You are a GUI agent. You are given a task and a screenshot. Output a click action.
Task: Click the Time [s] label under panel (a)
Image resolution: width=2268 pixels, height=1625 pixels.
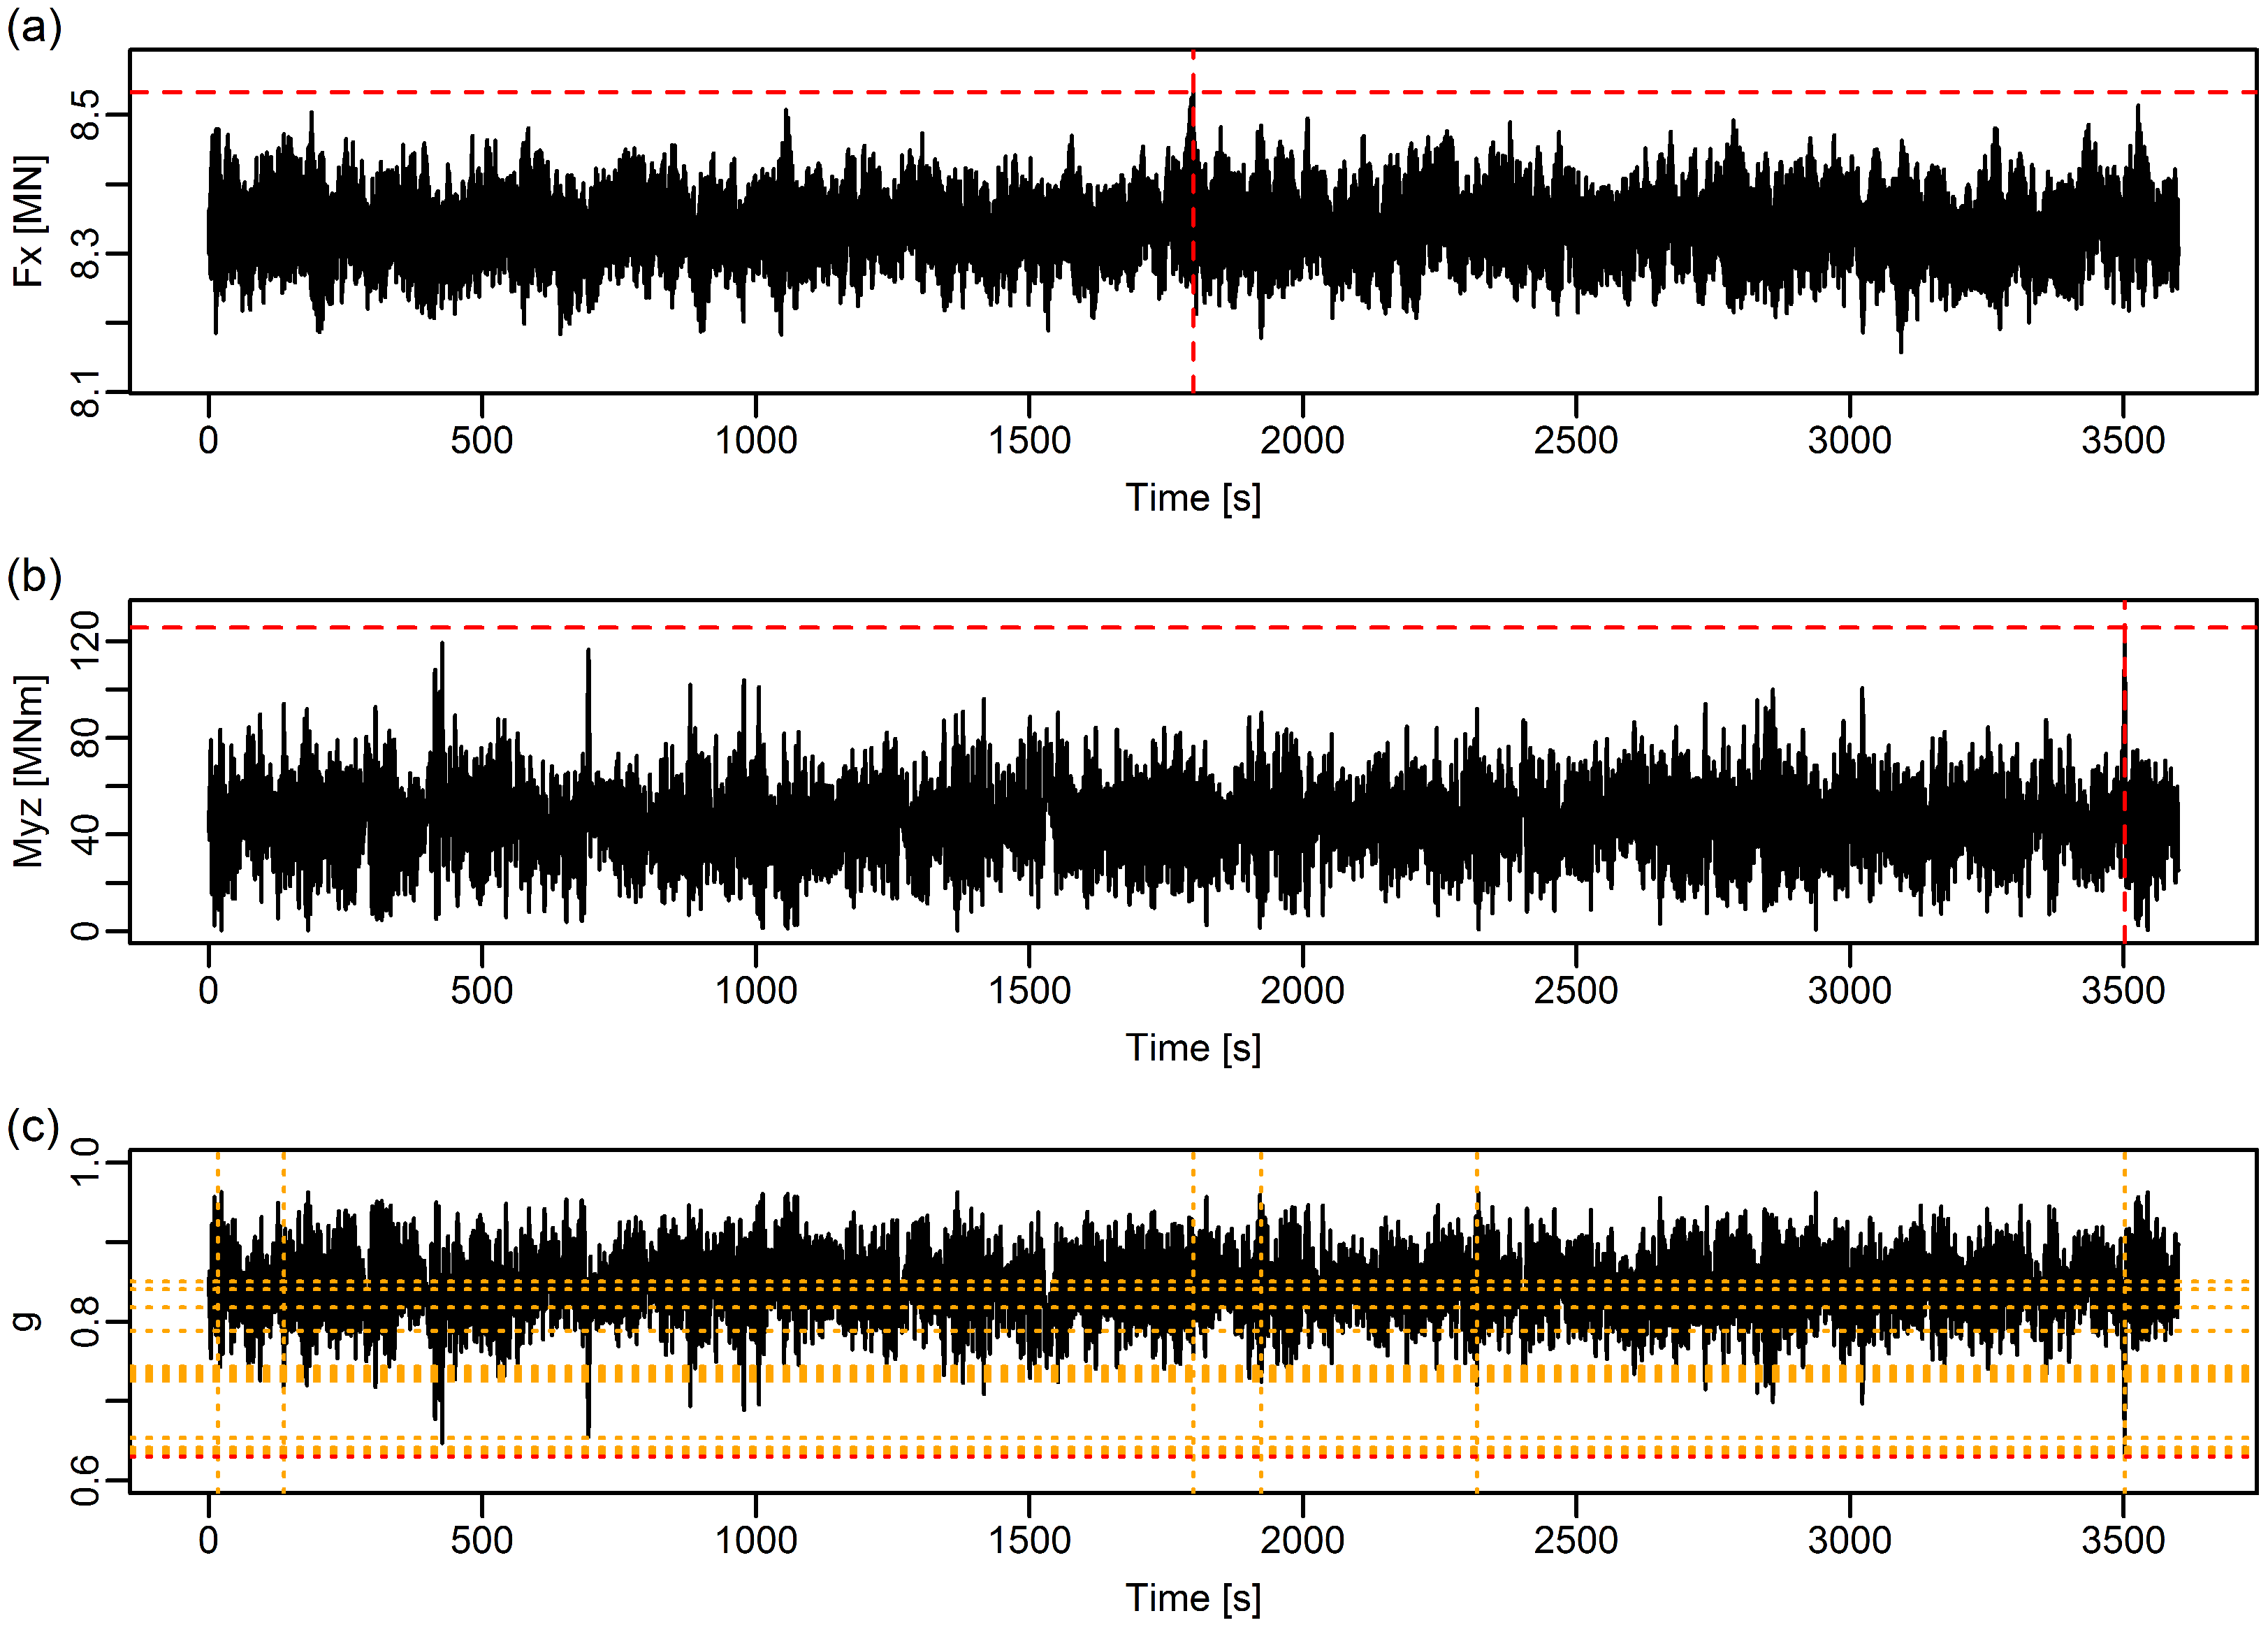[1193, 498]
